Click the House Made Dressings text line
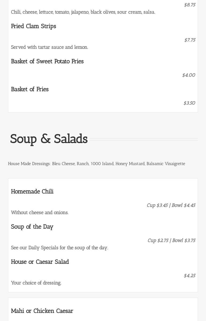Viewport: 206px width, 321px height. 97,164
